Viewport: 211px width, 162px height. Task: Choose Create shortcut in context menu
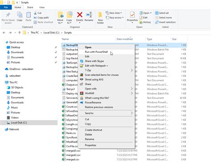106,130
